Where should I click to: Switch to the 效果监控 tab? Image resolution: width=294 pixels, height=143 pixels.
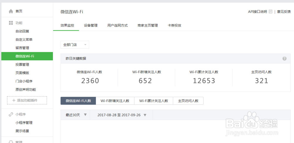pyautogui.click(x=67, y=25)
